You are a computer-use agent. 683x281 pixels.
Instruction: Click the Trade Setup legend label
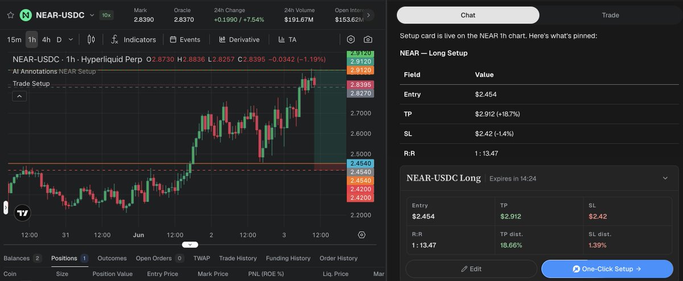pyautogui.click(x=31, y=83)
